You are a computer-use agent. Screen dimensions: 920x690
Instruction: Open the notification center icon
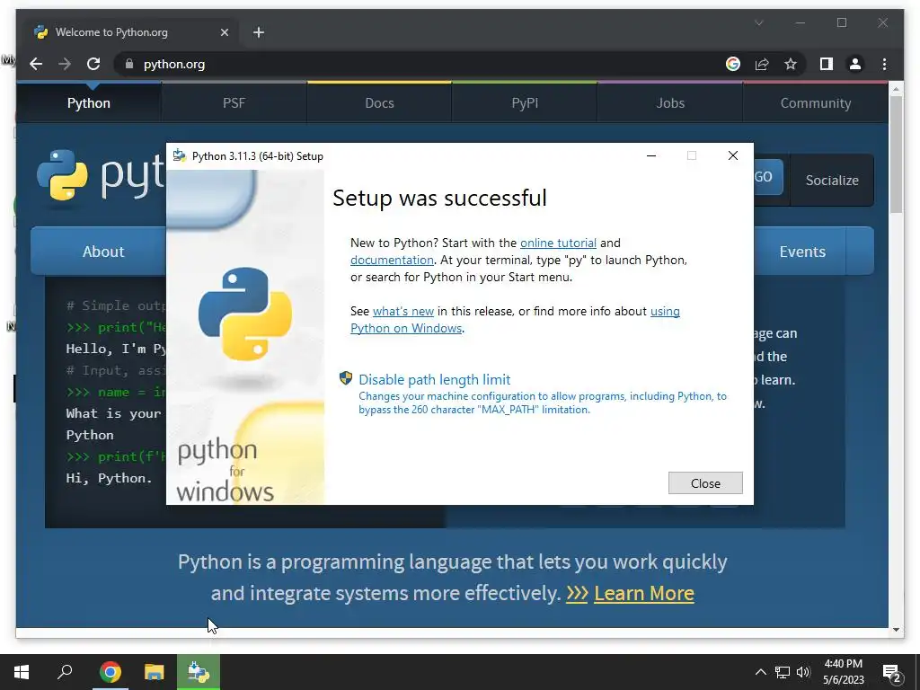892,673
